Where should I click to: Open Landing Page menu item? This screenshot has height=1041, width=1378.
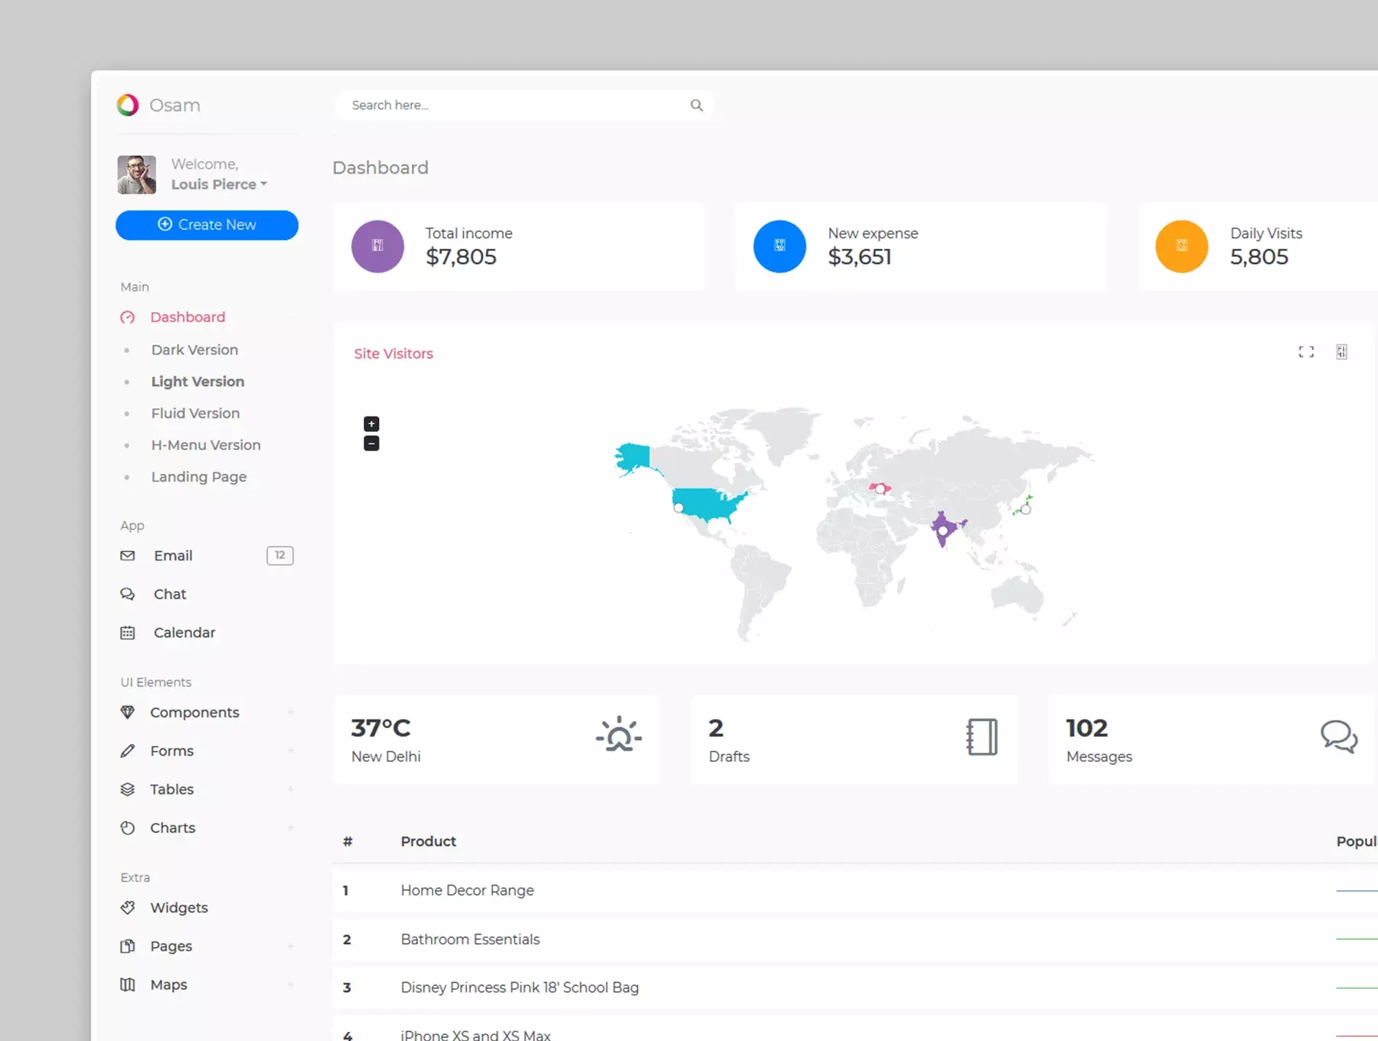(199, 477)
